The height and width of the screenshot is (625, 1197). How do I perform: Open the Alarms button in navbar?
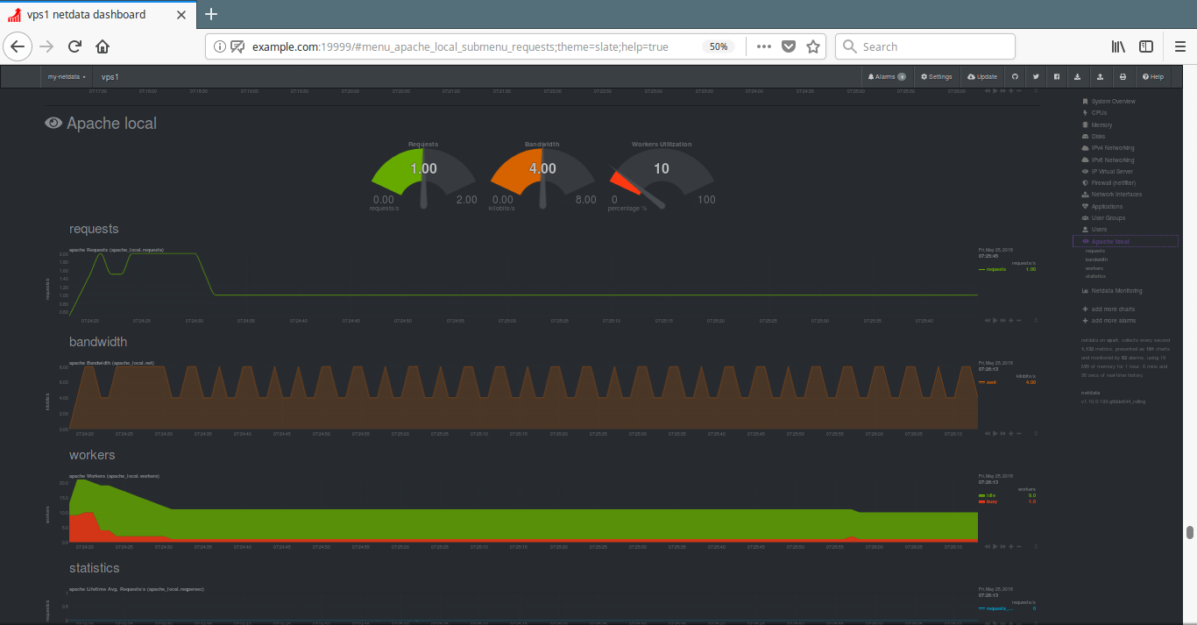(x=886, y=77)
